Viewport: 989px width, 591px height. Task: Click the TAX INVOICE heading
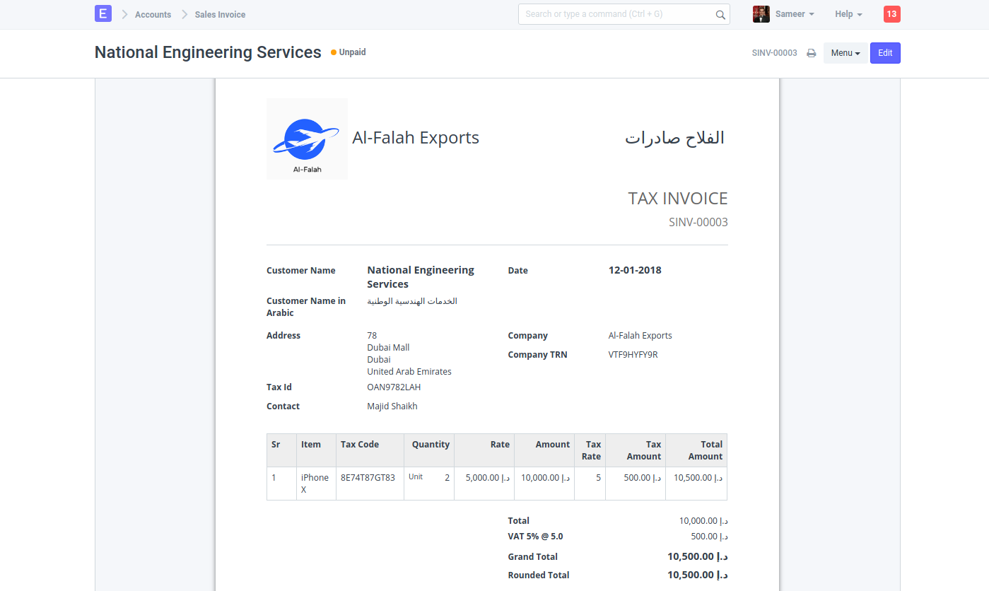(678, 199)
